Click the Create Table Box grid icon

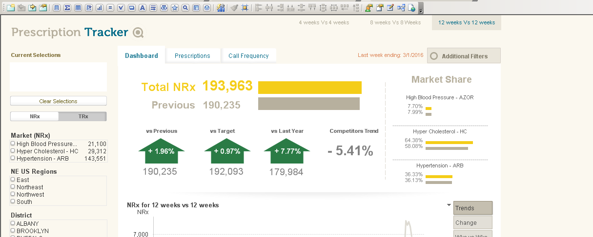[x=78, y=8]
